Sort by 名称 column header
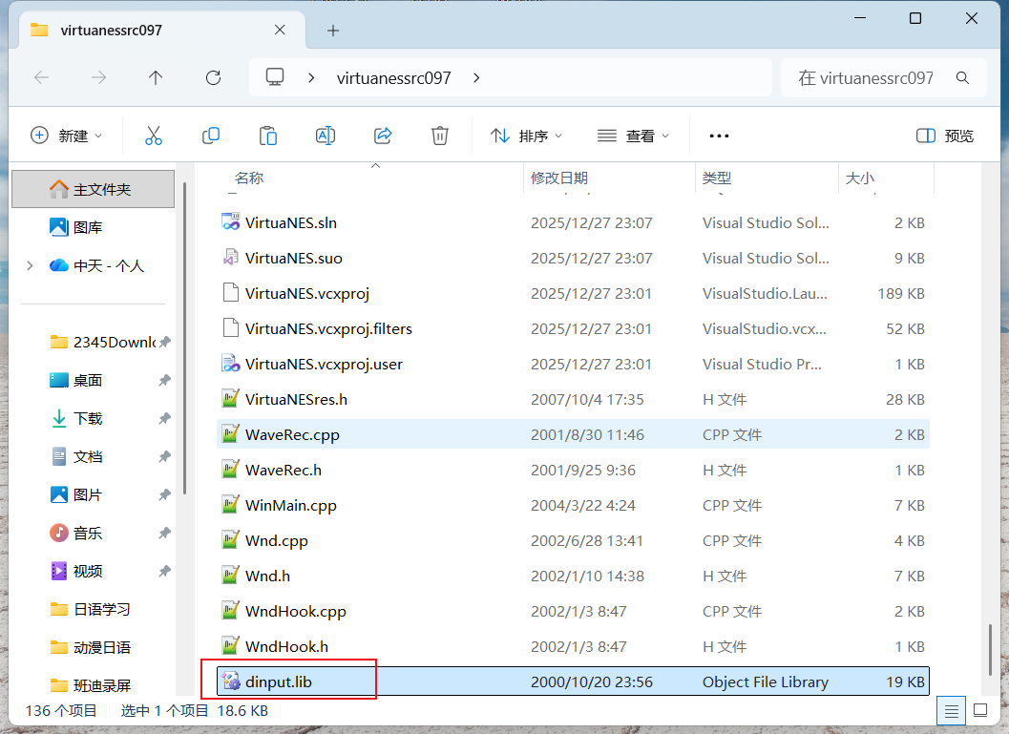Image resolution: width=1009 pixels, height=734 pixels. tap(249, 178)
